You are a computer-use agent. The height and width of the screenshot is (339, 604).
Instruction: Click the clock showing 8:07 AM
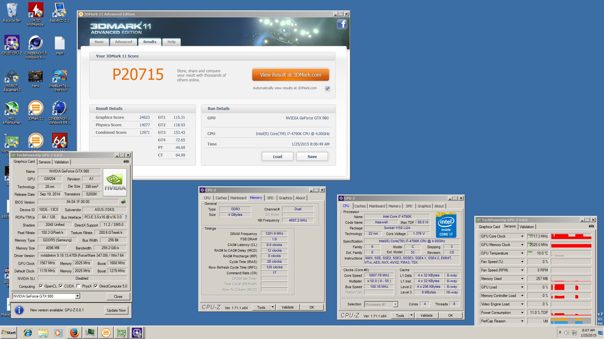click(588, 330)
